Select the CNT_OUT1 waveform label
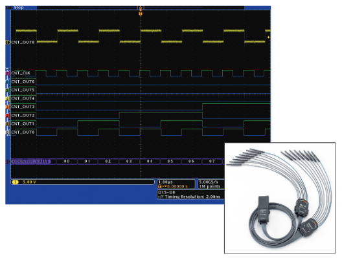The height and width of the screenshot is (258, 342). coord(23,124)
